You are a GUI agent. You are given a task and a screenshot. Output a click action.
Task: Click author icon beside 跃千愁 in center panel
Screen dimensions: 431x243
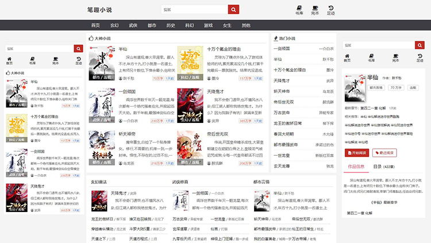point(121,78)
